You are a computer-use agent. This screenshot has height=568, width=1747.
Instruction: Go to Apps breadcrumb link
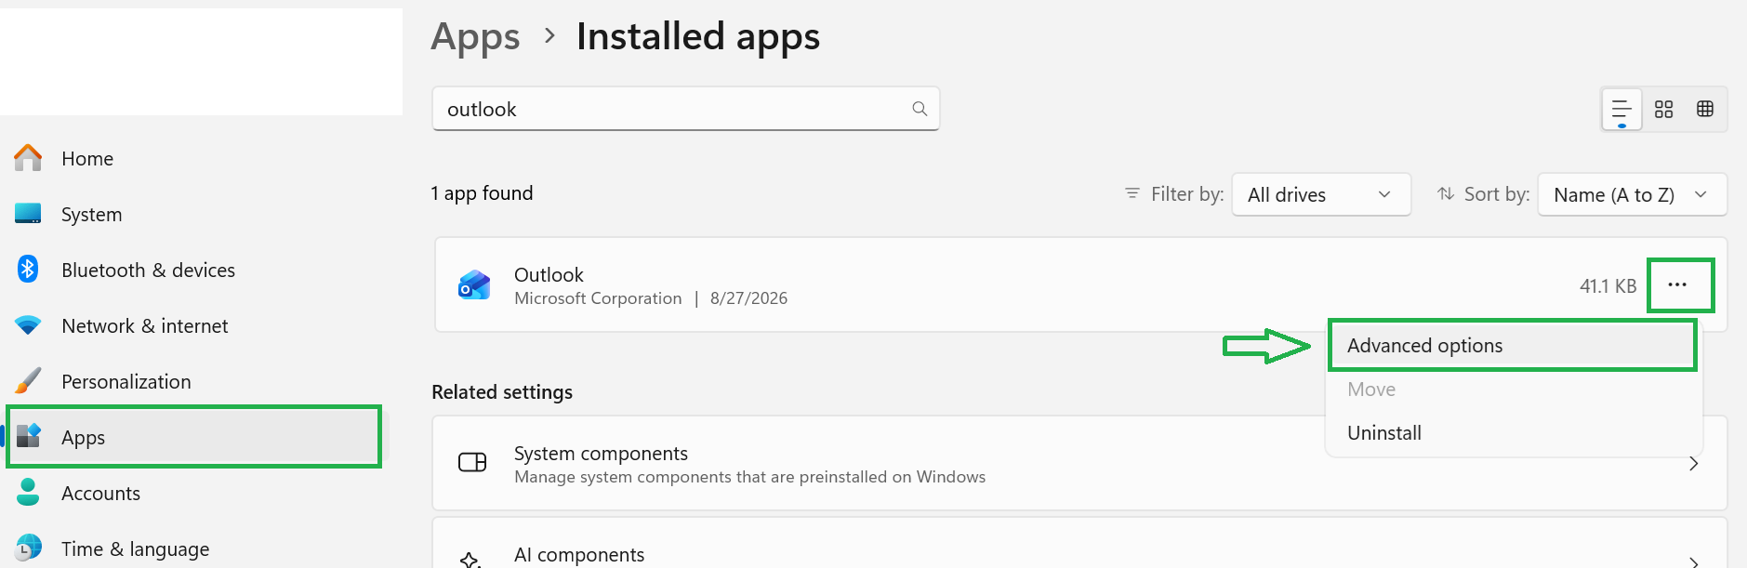(x=475, y=37)
